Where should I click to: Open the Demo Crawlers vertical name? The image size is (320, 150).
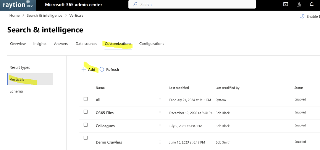tap(109, 142)
